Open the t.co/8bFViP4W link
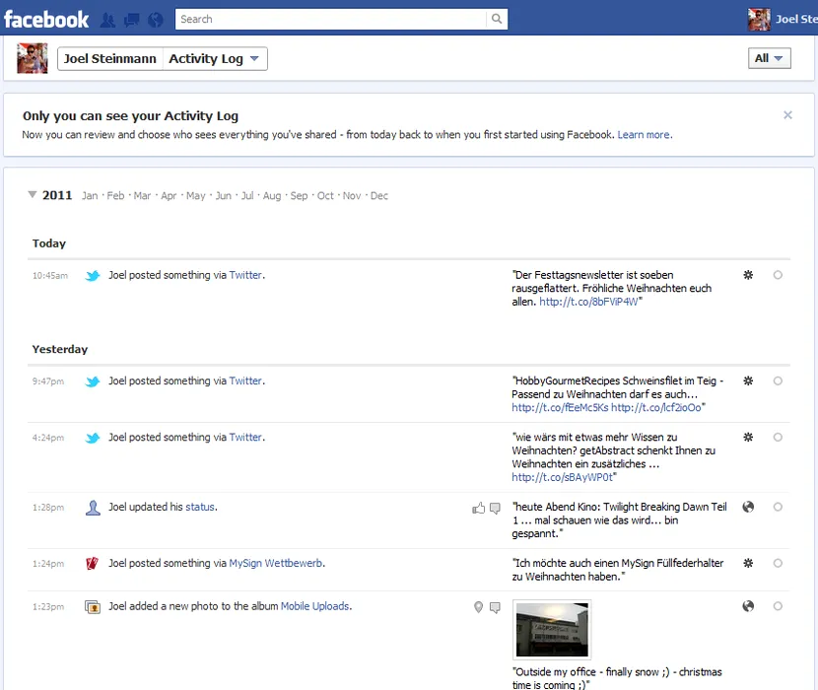The height and width of the screenshot is (690, 818). pyautogui.click(x=588, y=302)
